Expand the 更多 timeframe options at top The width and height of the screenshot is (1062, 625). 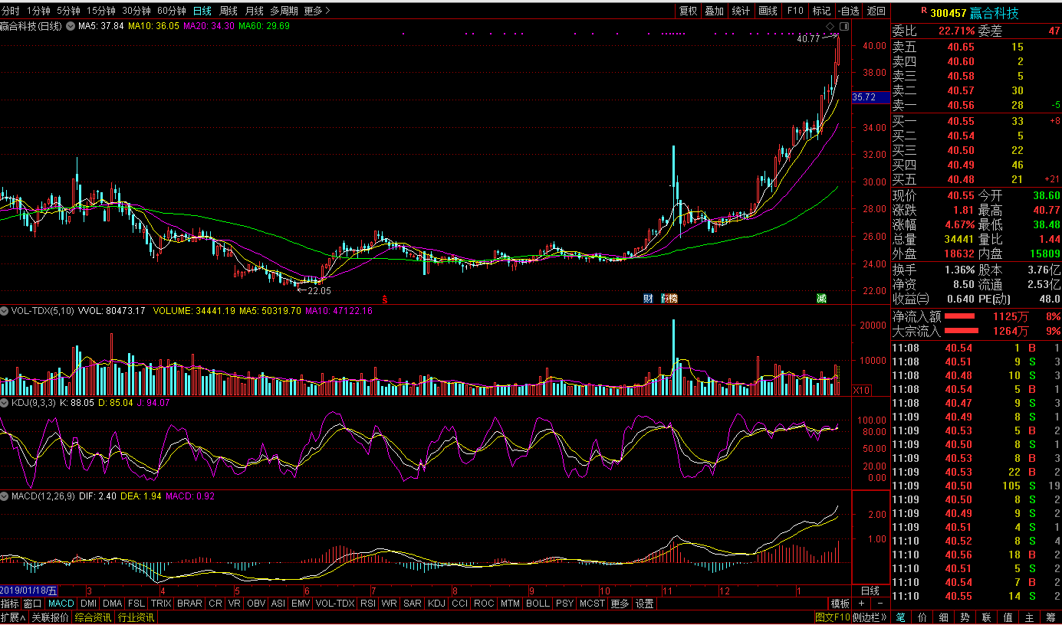316,11
